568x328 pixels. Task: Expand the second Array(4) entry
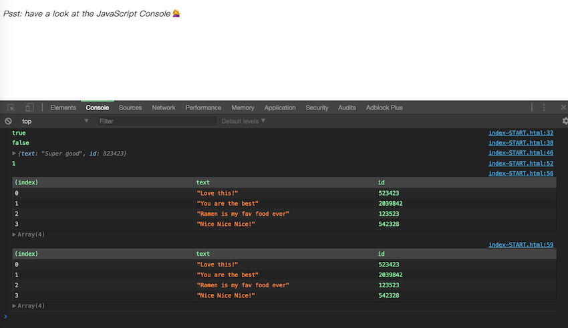tap(15, 306)
